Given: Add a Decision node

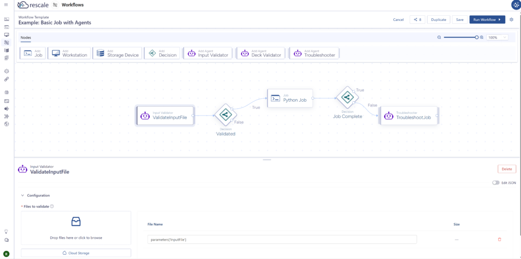Looking at the screenshot, I should tap(162, 53).
